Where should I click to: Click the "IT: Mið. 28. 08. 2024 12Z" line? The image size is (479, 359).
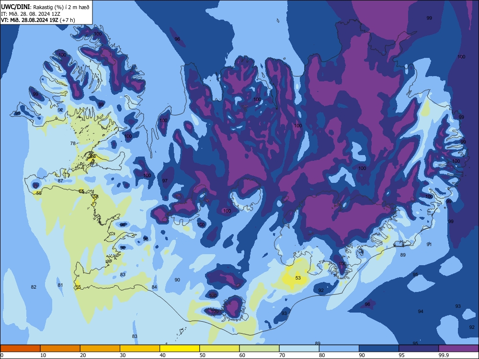[30, 14]
